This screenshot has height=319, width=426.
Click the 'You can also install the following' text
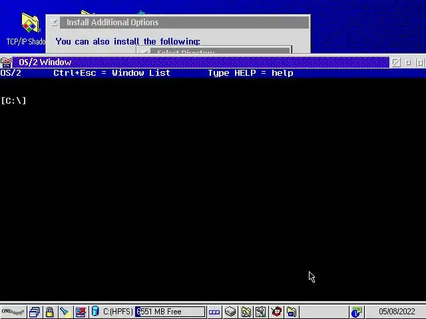coord(128,41)
